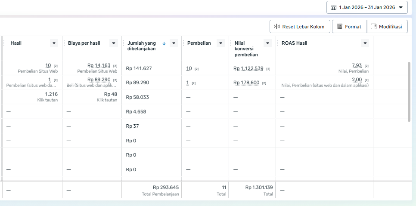Screen dimensions: 416x206
Task: Open the date range picker for January 2026
Action: tap(367, 7)
